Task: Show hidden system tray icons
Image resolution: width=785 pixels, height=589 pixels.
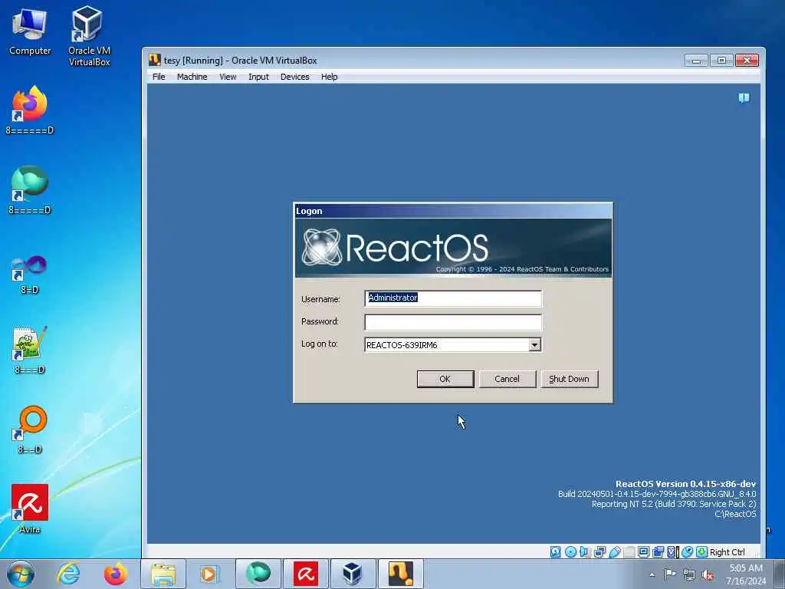Action: pos(652,574)
